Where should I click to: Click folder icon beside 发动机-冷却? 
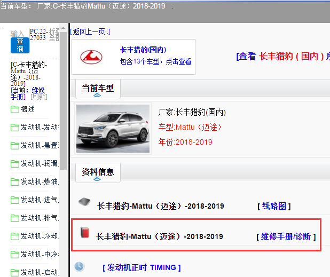point(15,236)
